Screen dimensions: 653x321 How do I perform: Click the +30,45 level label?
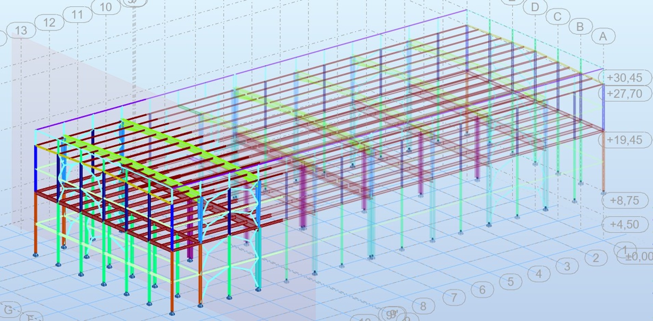(x=625, y=78)
